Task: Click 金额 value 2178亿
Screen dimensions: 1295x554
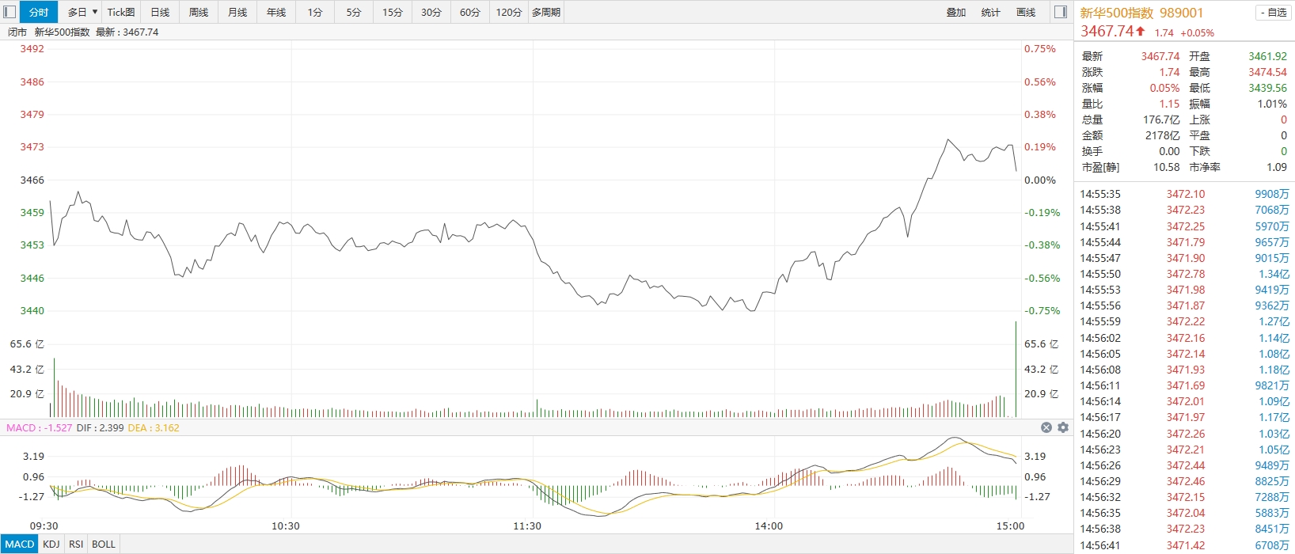Action: [x=1163, y=135]
